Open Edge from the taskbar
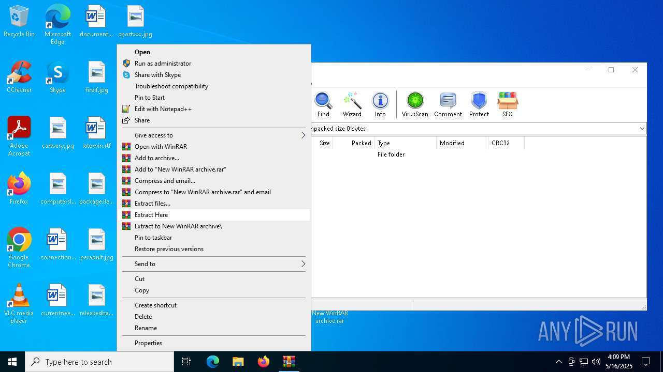The image size is (663, 372). click(213, 362)
